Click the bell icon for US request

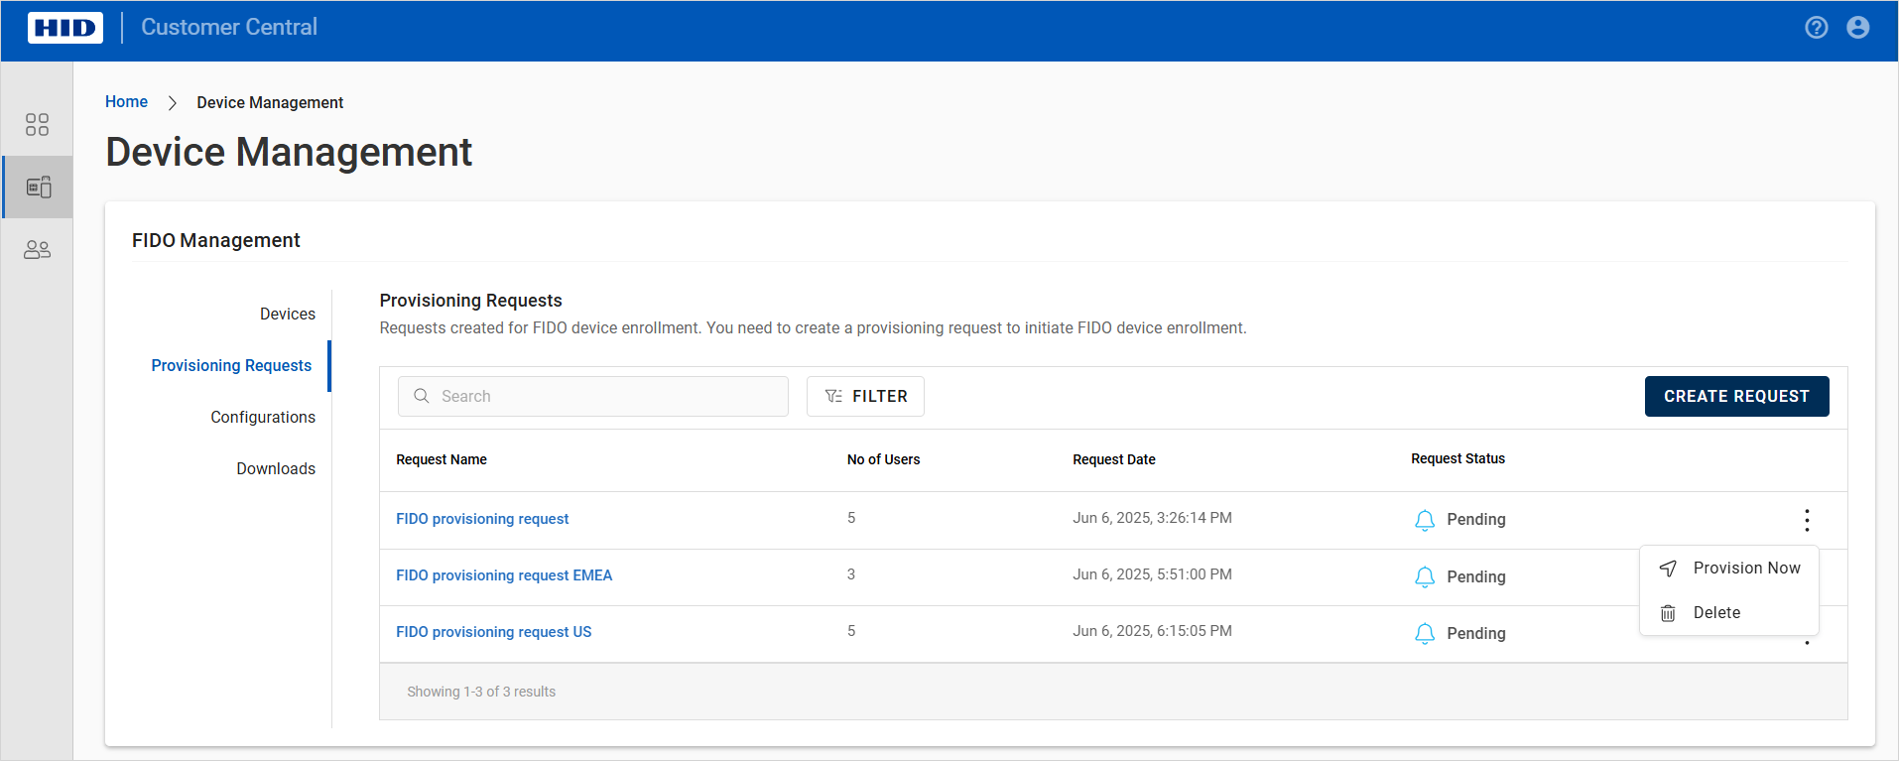(x=1424, y=633)
